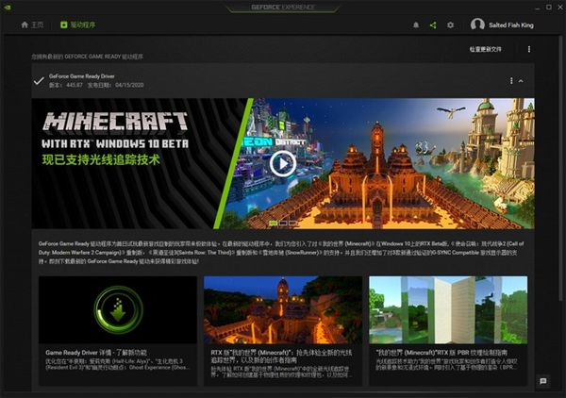Viewport: 566px width, 398px height.
Task: Open the Home tab (主页)
Action: [32, 25]
